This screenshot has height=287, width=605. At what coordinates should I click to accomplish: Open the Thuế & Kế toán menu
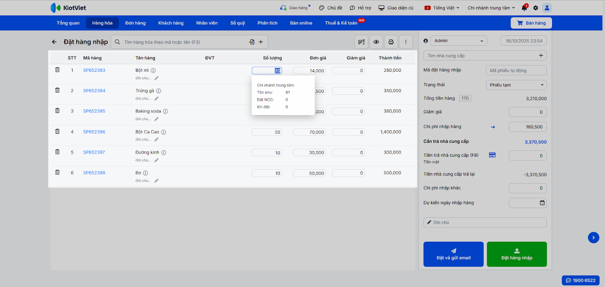click(x=341, y=23)
